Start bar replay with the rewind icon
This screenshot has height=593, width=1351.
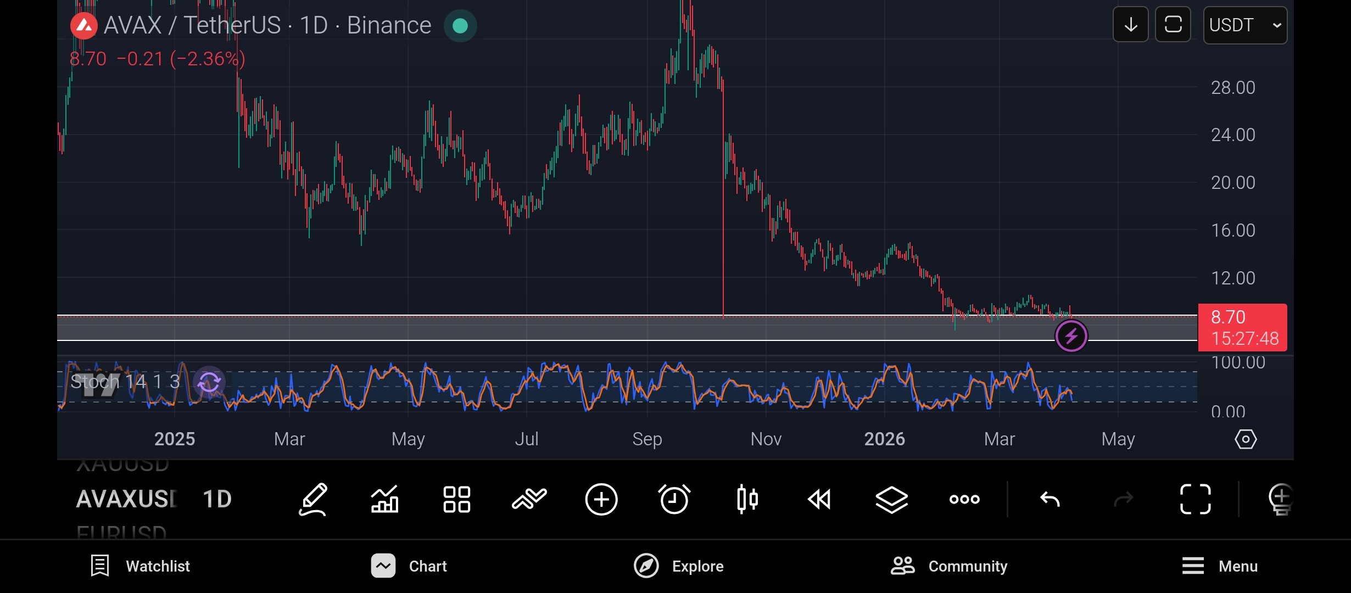coord(819,499)
